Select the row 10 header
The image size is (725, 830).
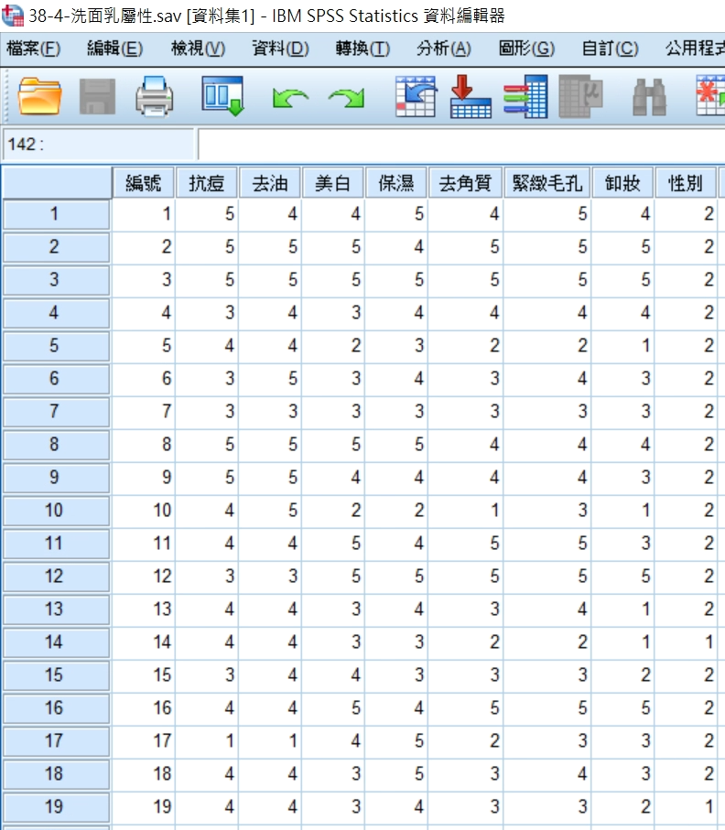[55, 511]
